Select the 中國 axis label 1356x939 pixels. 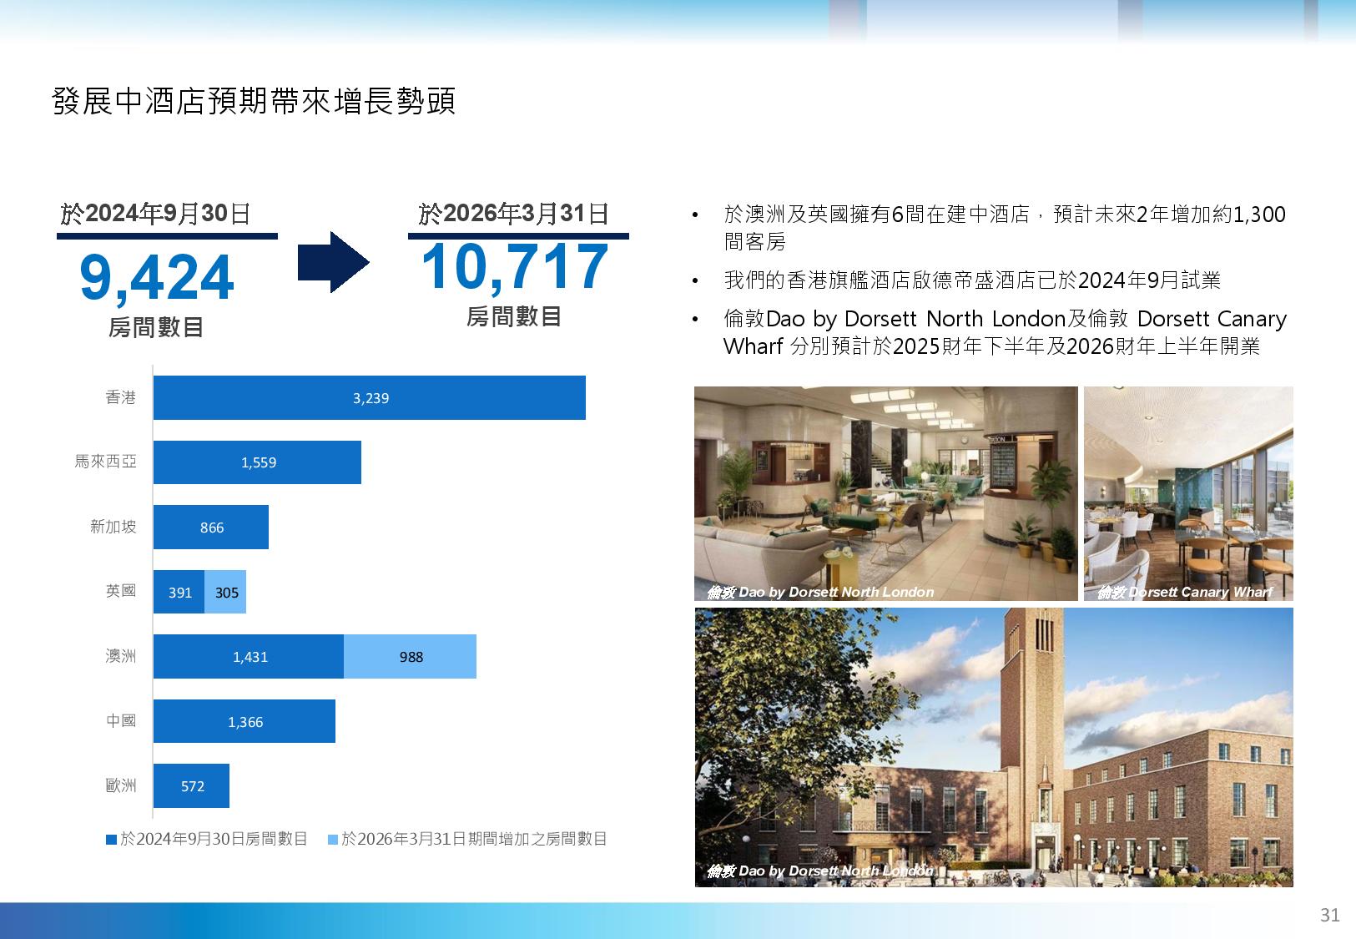[x=121, y=720]
